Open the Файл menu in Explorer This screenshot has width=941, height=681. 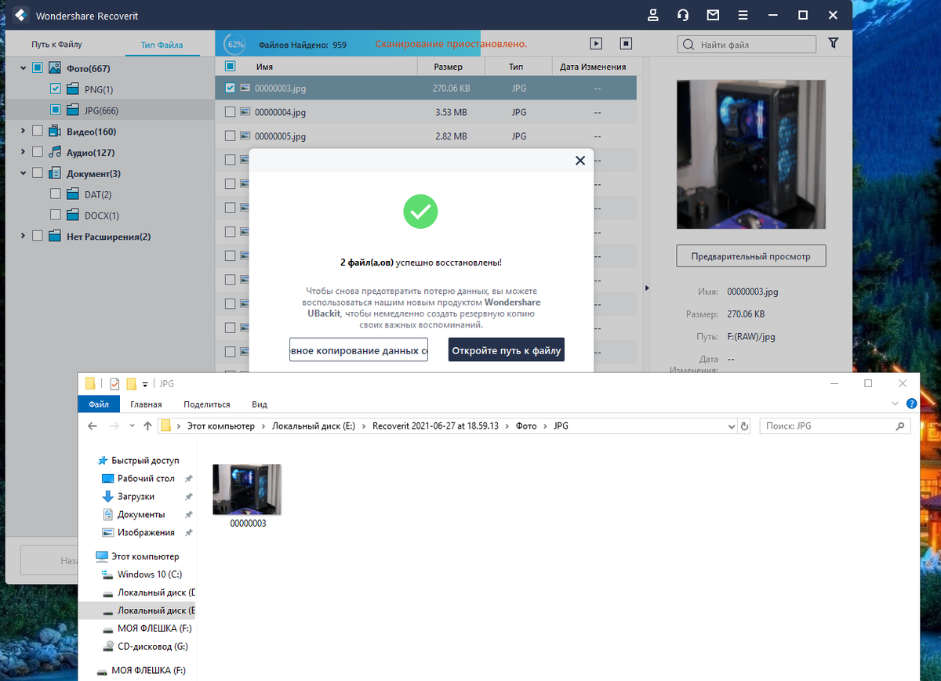pyautogui.click(x=99, y=404)
